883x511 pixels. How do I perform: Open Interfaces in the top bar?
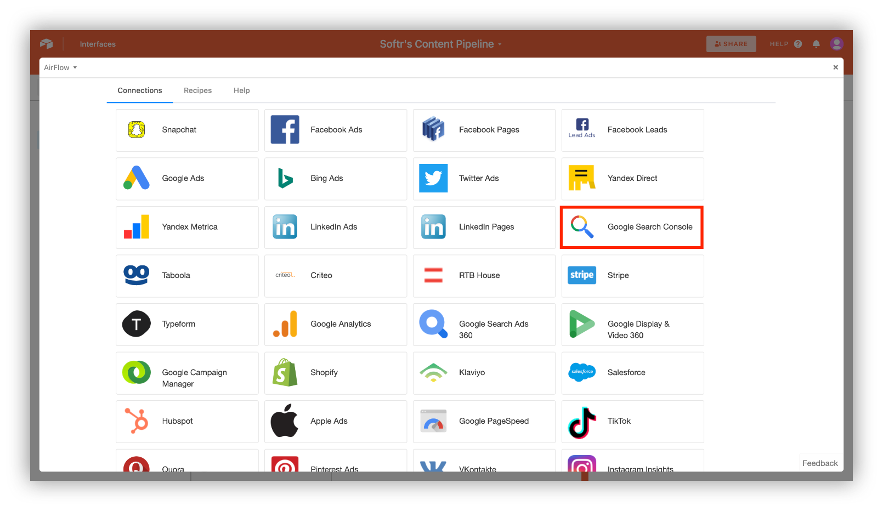[98, 44]
